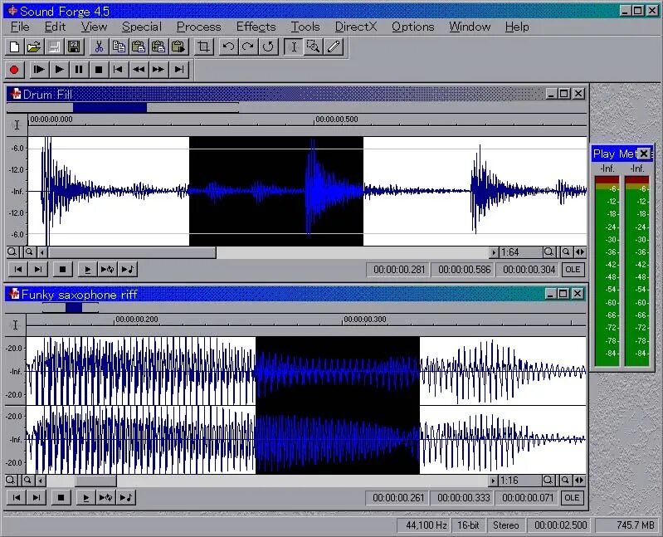Click the Open folder toolbar icon
This screenshot has height=537, width=663.
34,46
